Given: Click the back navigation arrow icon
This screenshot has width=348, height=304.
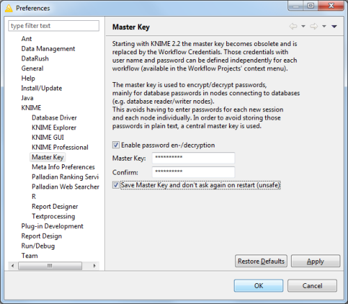Looking at the screenshot, I should click(294, 26).
